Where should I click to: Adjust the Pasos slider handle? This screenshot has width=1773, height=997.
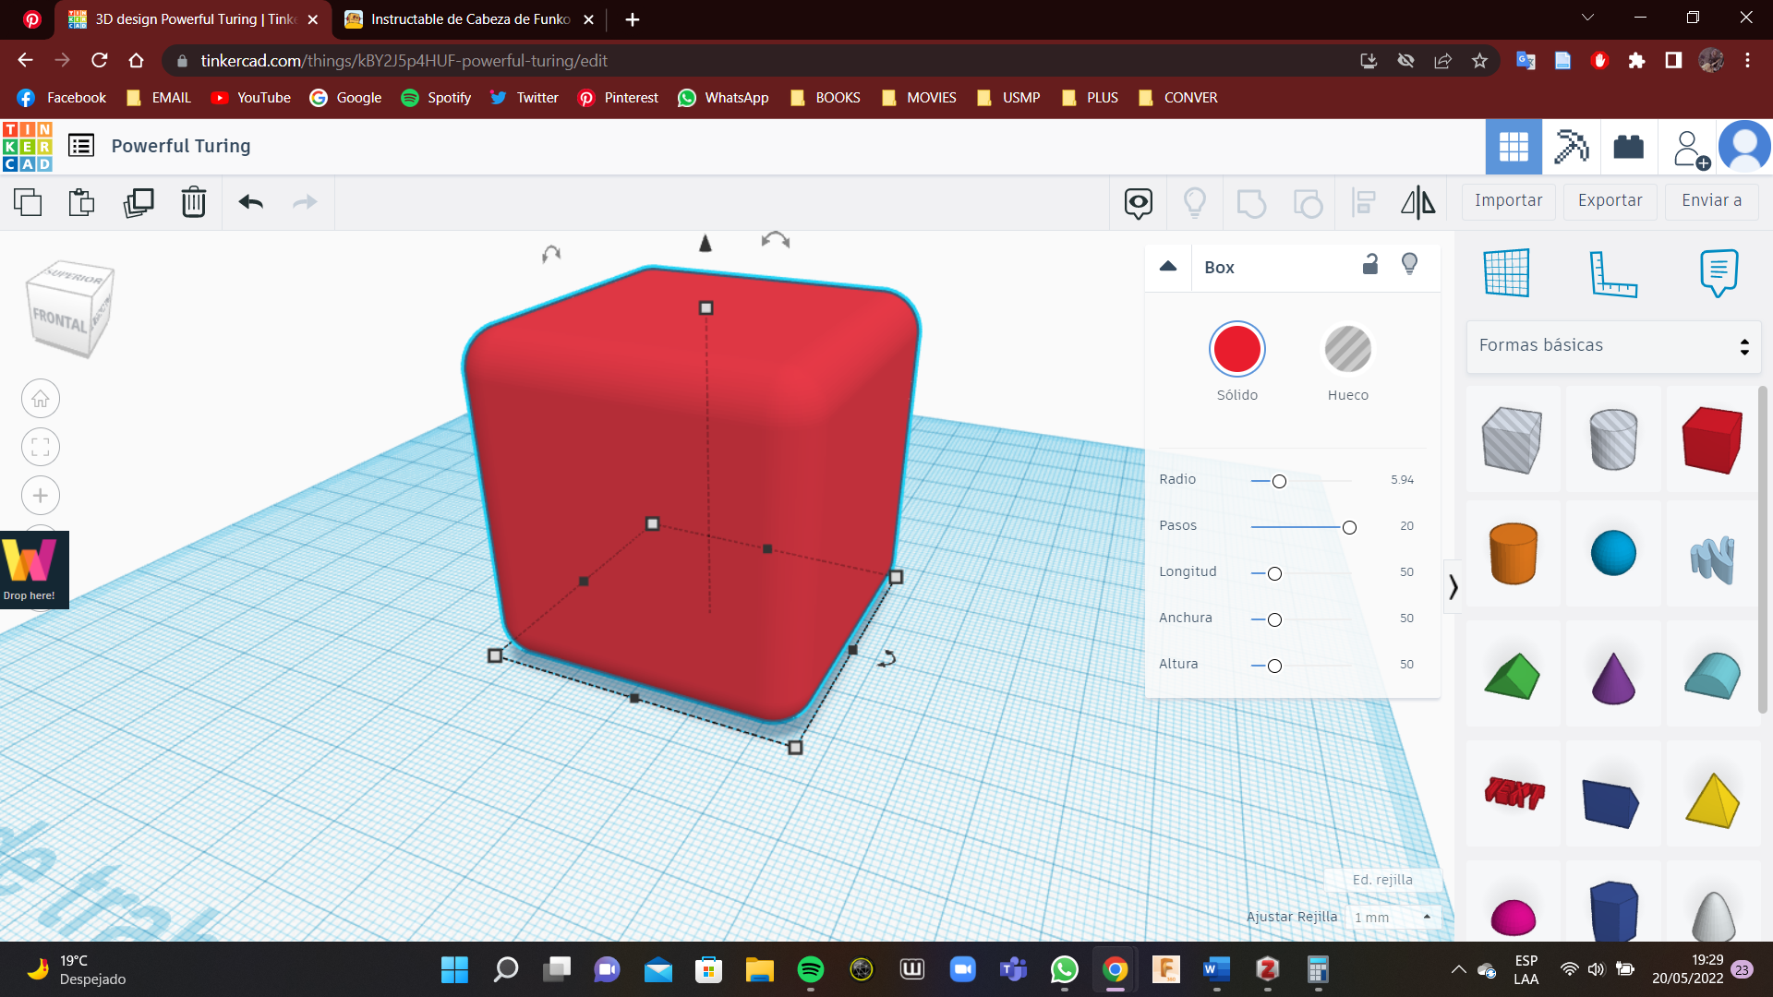point(1349,528)
